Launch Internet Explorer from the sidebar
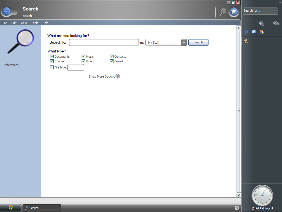282x212 pixels. [246, 32]
